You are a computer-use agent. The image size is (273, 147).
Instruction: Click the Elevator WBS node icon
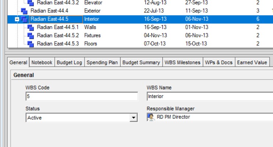tap(31, 3)
